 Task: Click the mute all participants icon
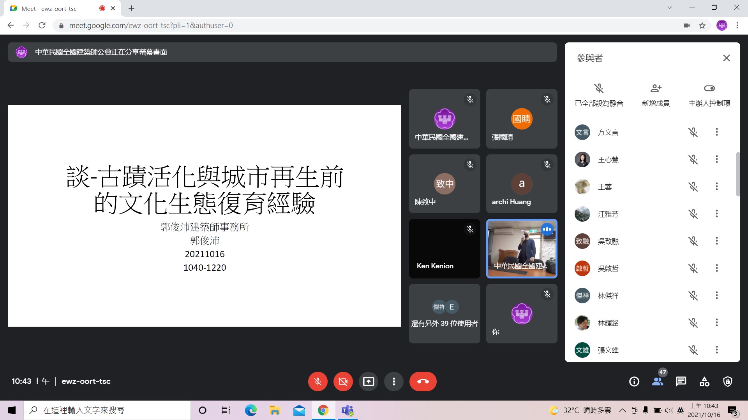pyautogui.click(x=599, y=89)
